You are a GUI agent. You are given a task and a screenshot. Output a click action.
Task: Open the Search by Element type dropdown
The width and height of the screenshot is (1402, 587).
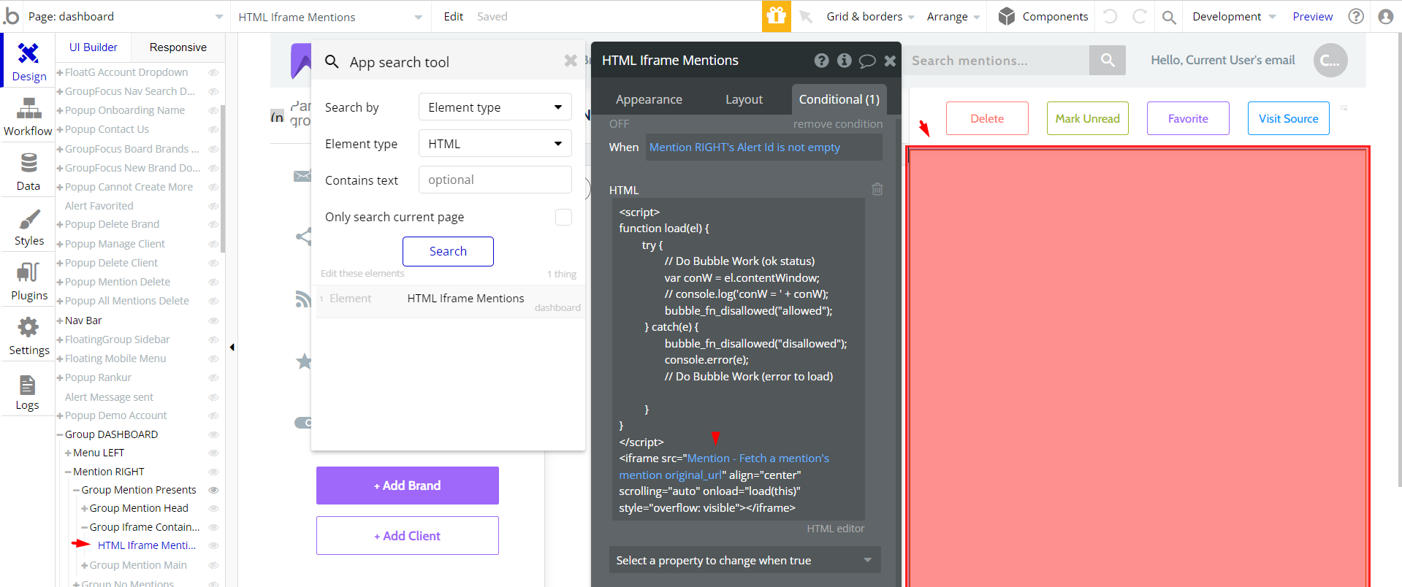tap(495, 107)
